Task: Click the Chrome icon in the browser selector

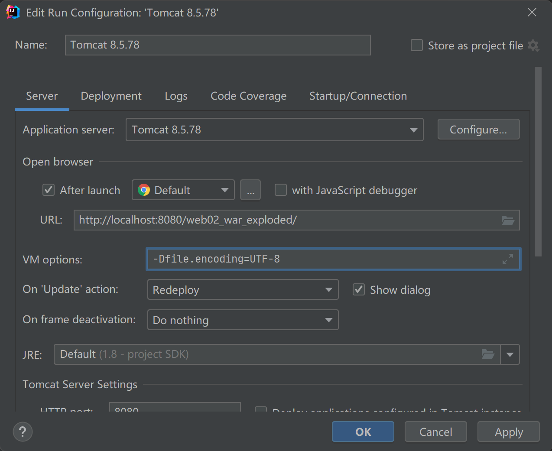Action: 144,190
